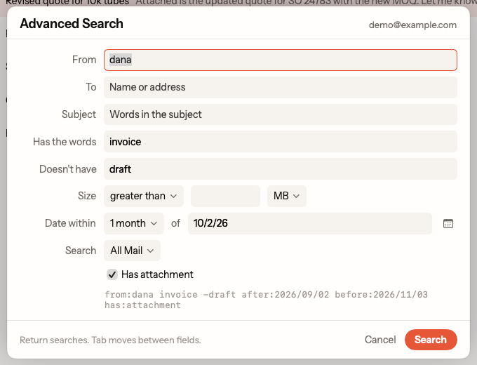Click the 'Size' label
Screen dimensions: 477x365
87,196
